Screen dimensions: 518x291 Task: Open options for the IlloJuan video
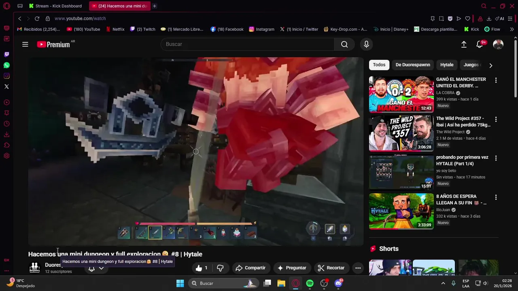coord(496,198)
